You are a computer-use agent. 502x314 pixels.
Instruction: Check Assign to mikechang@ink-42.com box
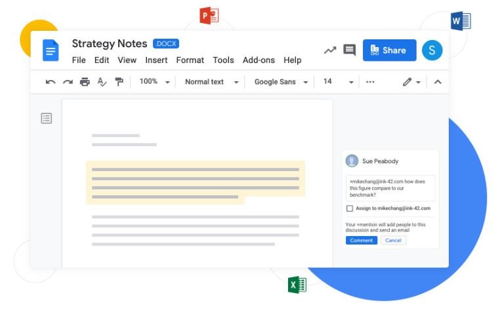tap(350, 208)
